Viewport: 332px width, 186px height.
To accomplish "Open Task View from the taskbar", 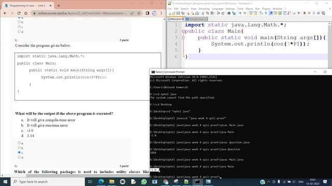I will pyautogui.click(x=90, y=181).
